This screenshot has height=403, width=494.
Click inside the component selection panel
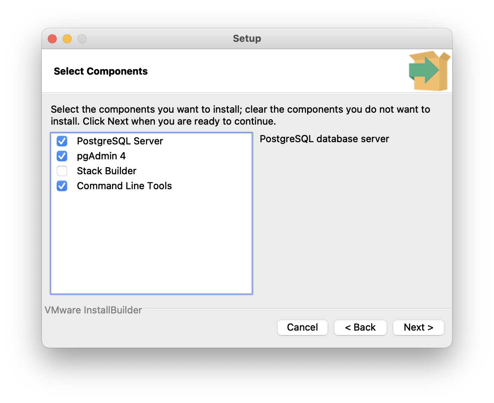(151, 243)
